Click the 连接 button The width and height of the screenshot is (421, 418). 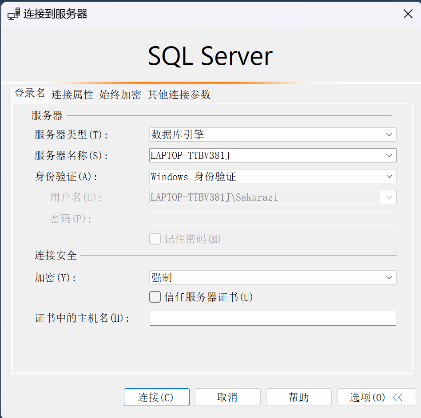[x=156, y=397]
